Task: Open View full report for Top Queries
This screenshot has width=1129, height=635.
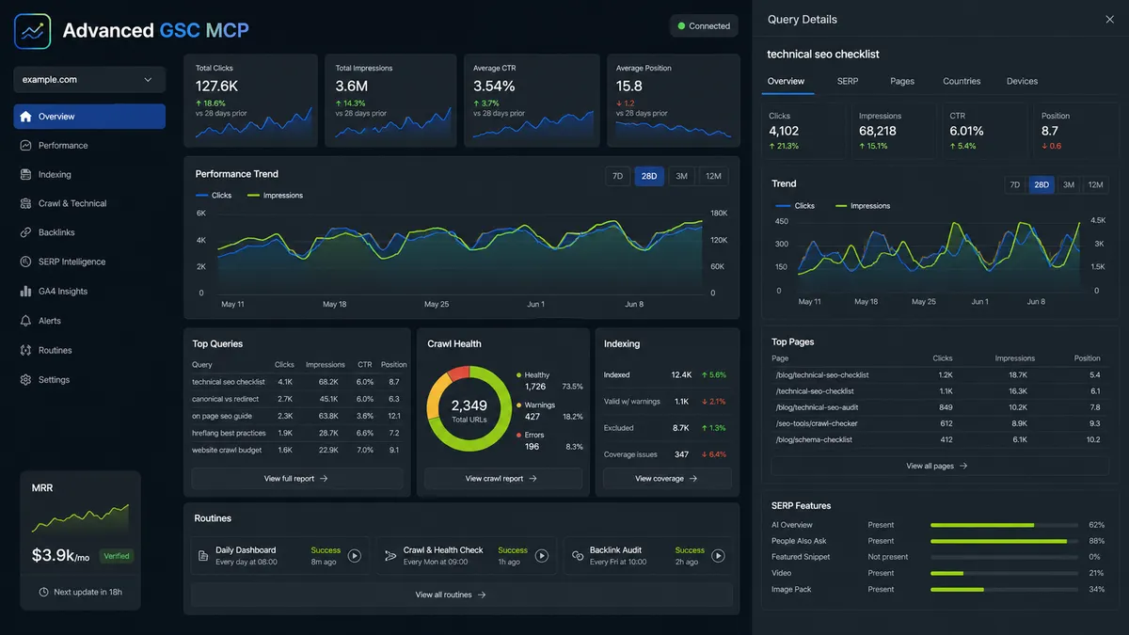Action: (x=296, y=479)
